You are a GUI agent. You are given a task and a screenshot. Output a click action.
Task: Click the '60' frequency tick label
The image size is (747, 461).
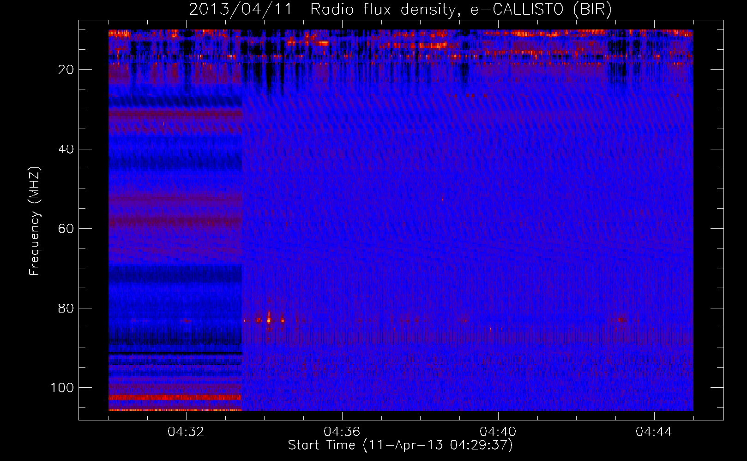[x=66, y=229]
